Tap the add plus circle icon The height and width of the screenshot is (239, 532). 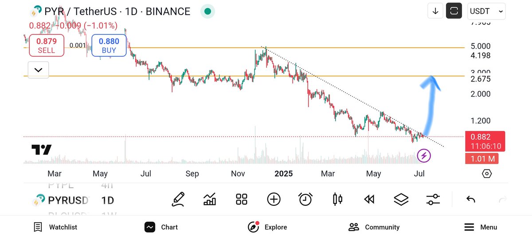point(274,200)
